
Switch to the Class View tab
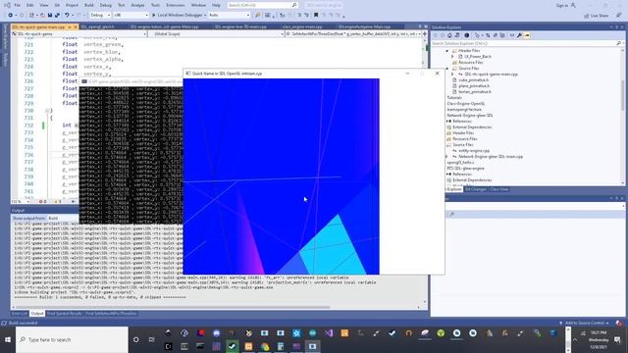pos(499,189)
